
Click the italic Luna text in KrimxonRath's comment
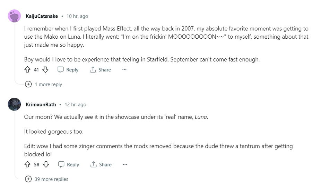point(201,117)
